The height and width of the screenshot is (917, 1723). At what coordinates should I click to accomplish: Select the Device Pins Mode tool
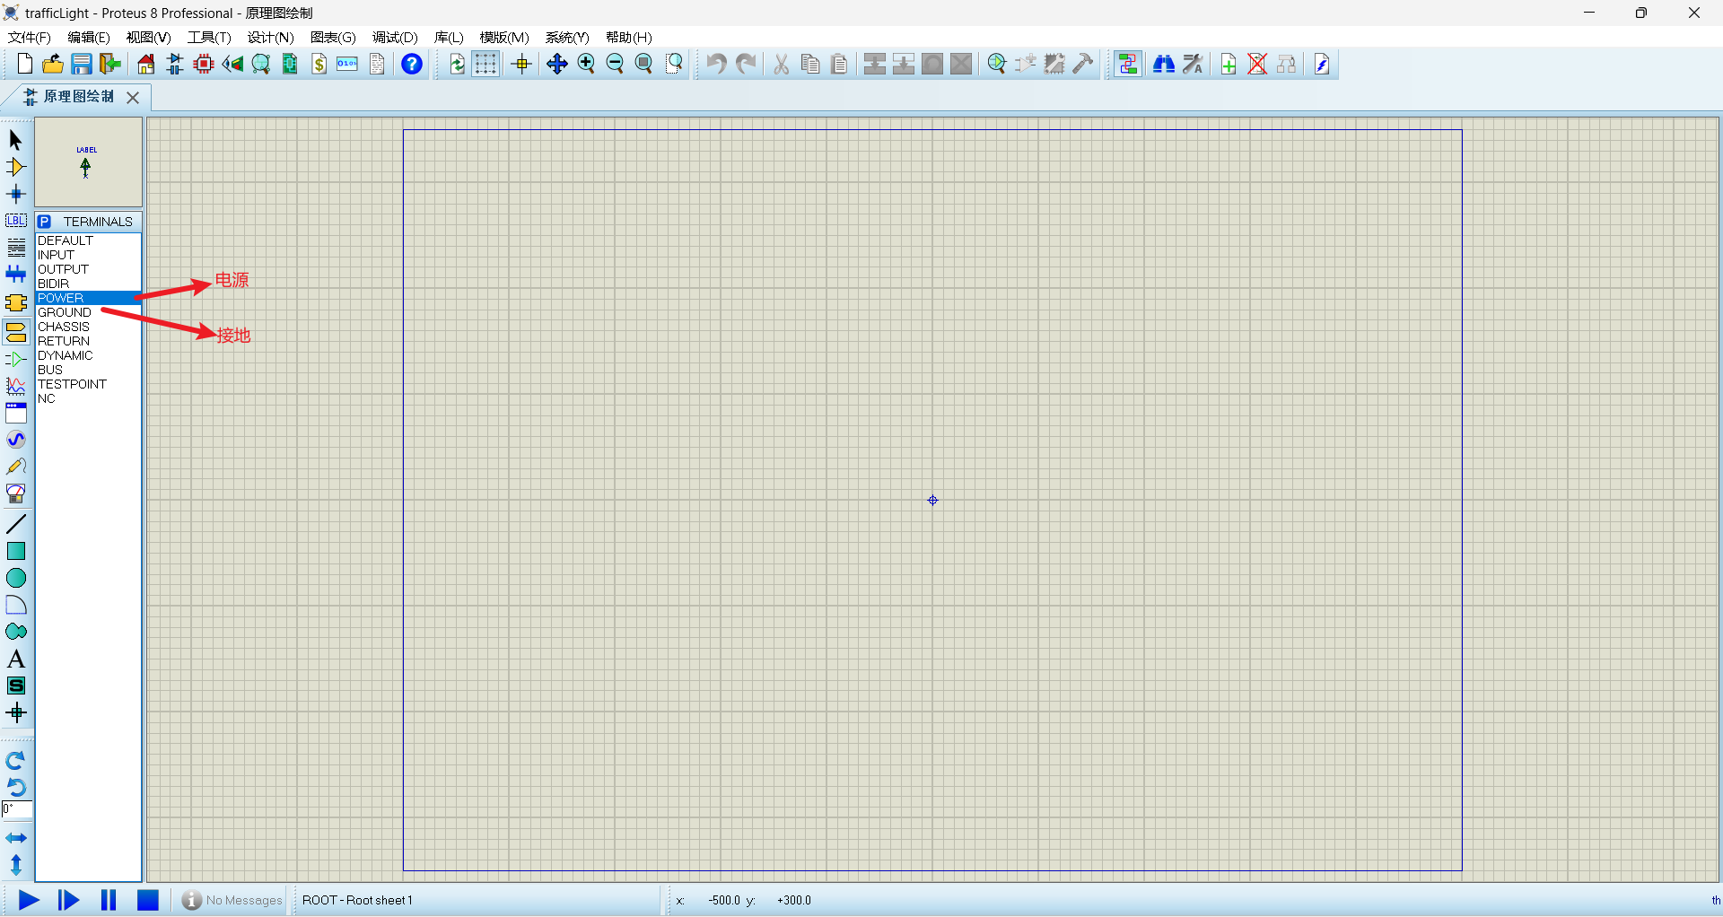point(15,359)
